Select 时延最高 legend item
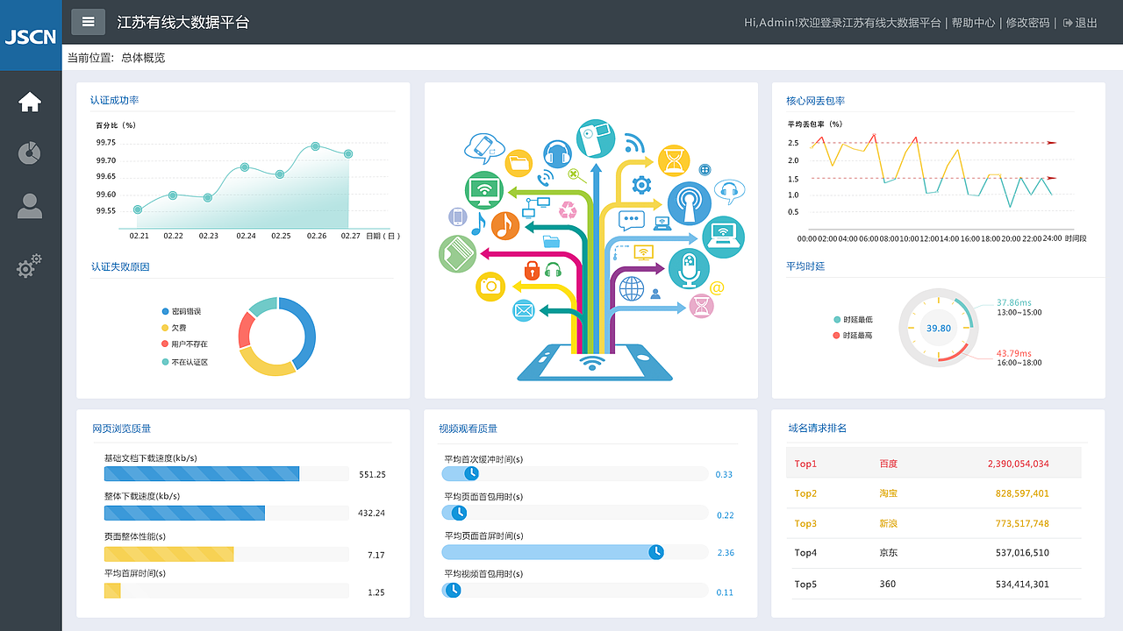Viewport: 1123px width, 631px height. [853, 336]
